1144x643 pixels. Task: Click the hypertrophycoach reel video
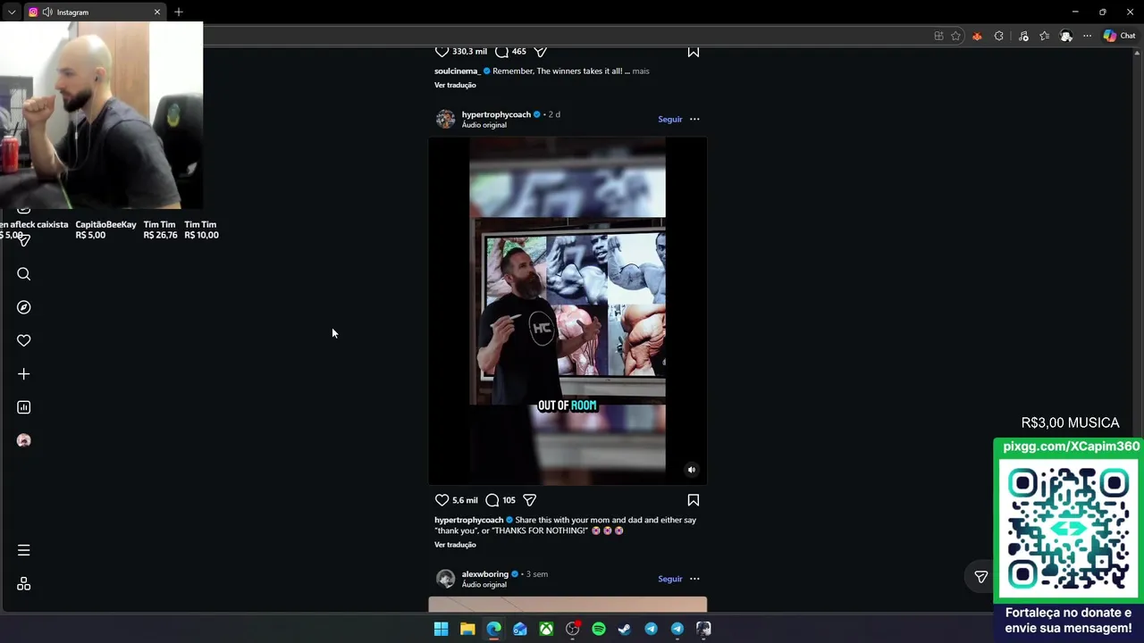pyautogui.click(x=568, y=311)
